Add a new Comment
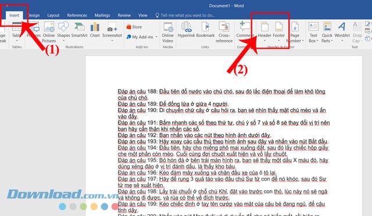Viewport: 372px width, 216px height. [245, 30]
